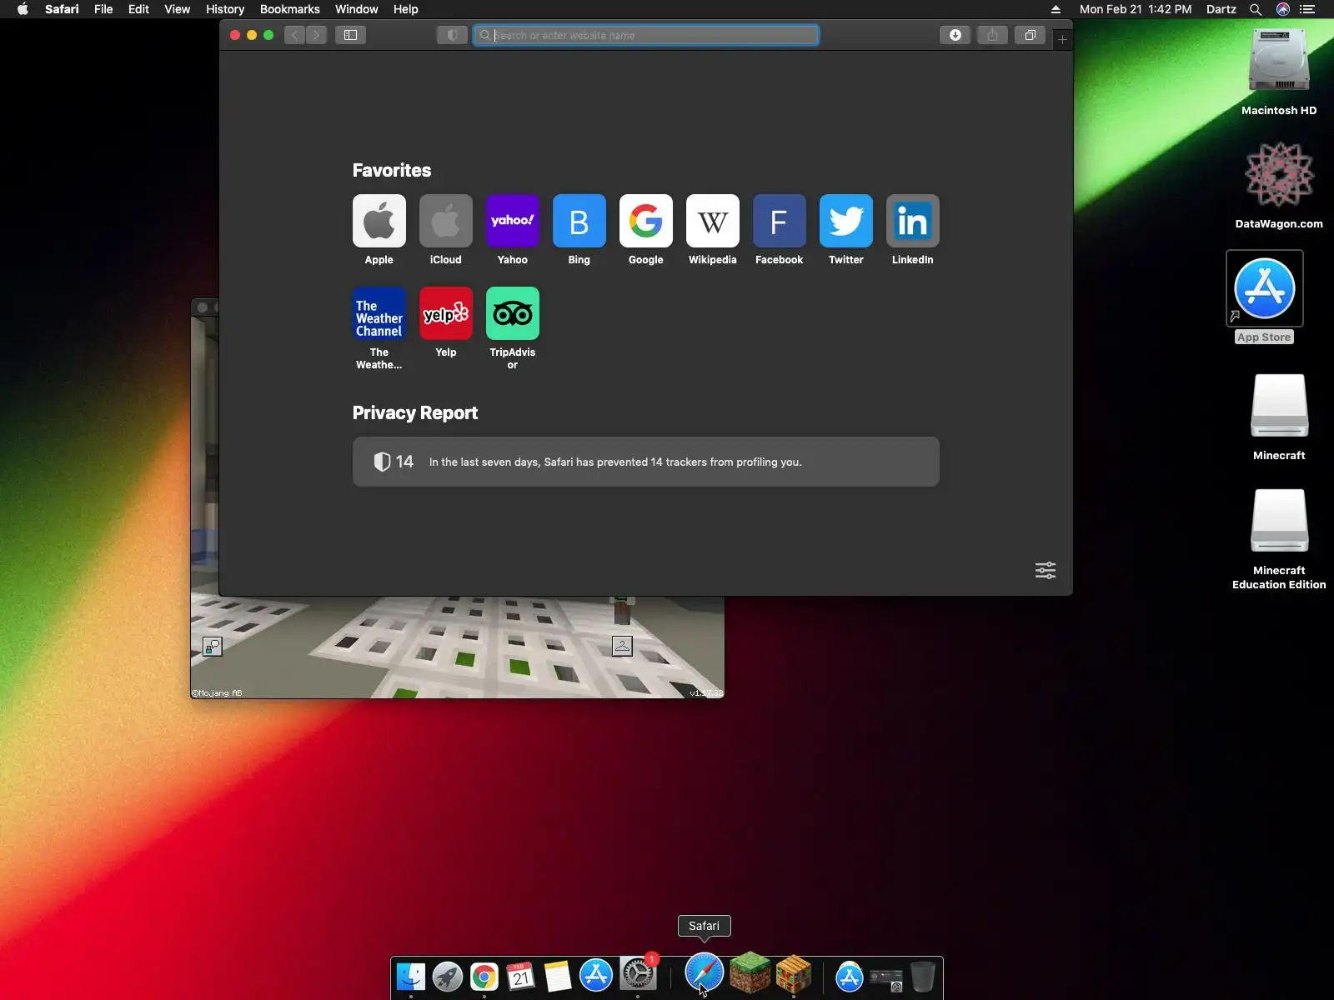Open Launchpad from the Dock
Image resolution: width=1334 pixels, height=1000 pixels.
click(448, 977)
